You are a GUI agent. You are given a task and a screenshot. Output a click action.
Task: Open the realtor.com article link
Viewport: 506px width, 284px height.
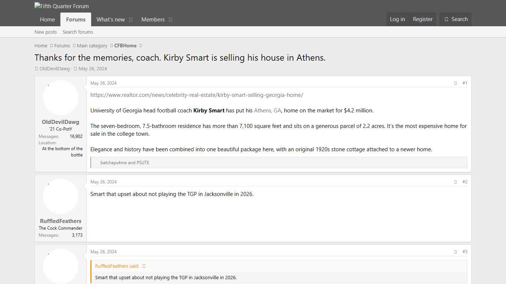[x=196, y=95]
